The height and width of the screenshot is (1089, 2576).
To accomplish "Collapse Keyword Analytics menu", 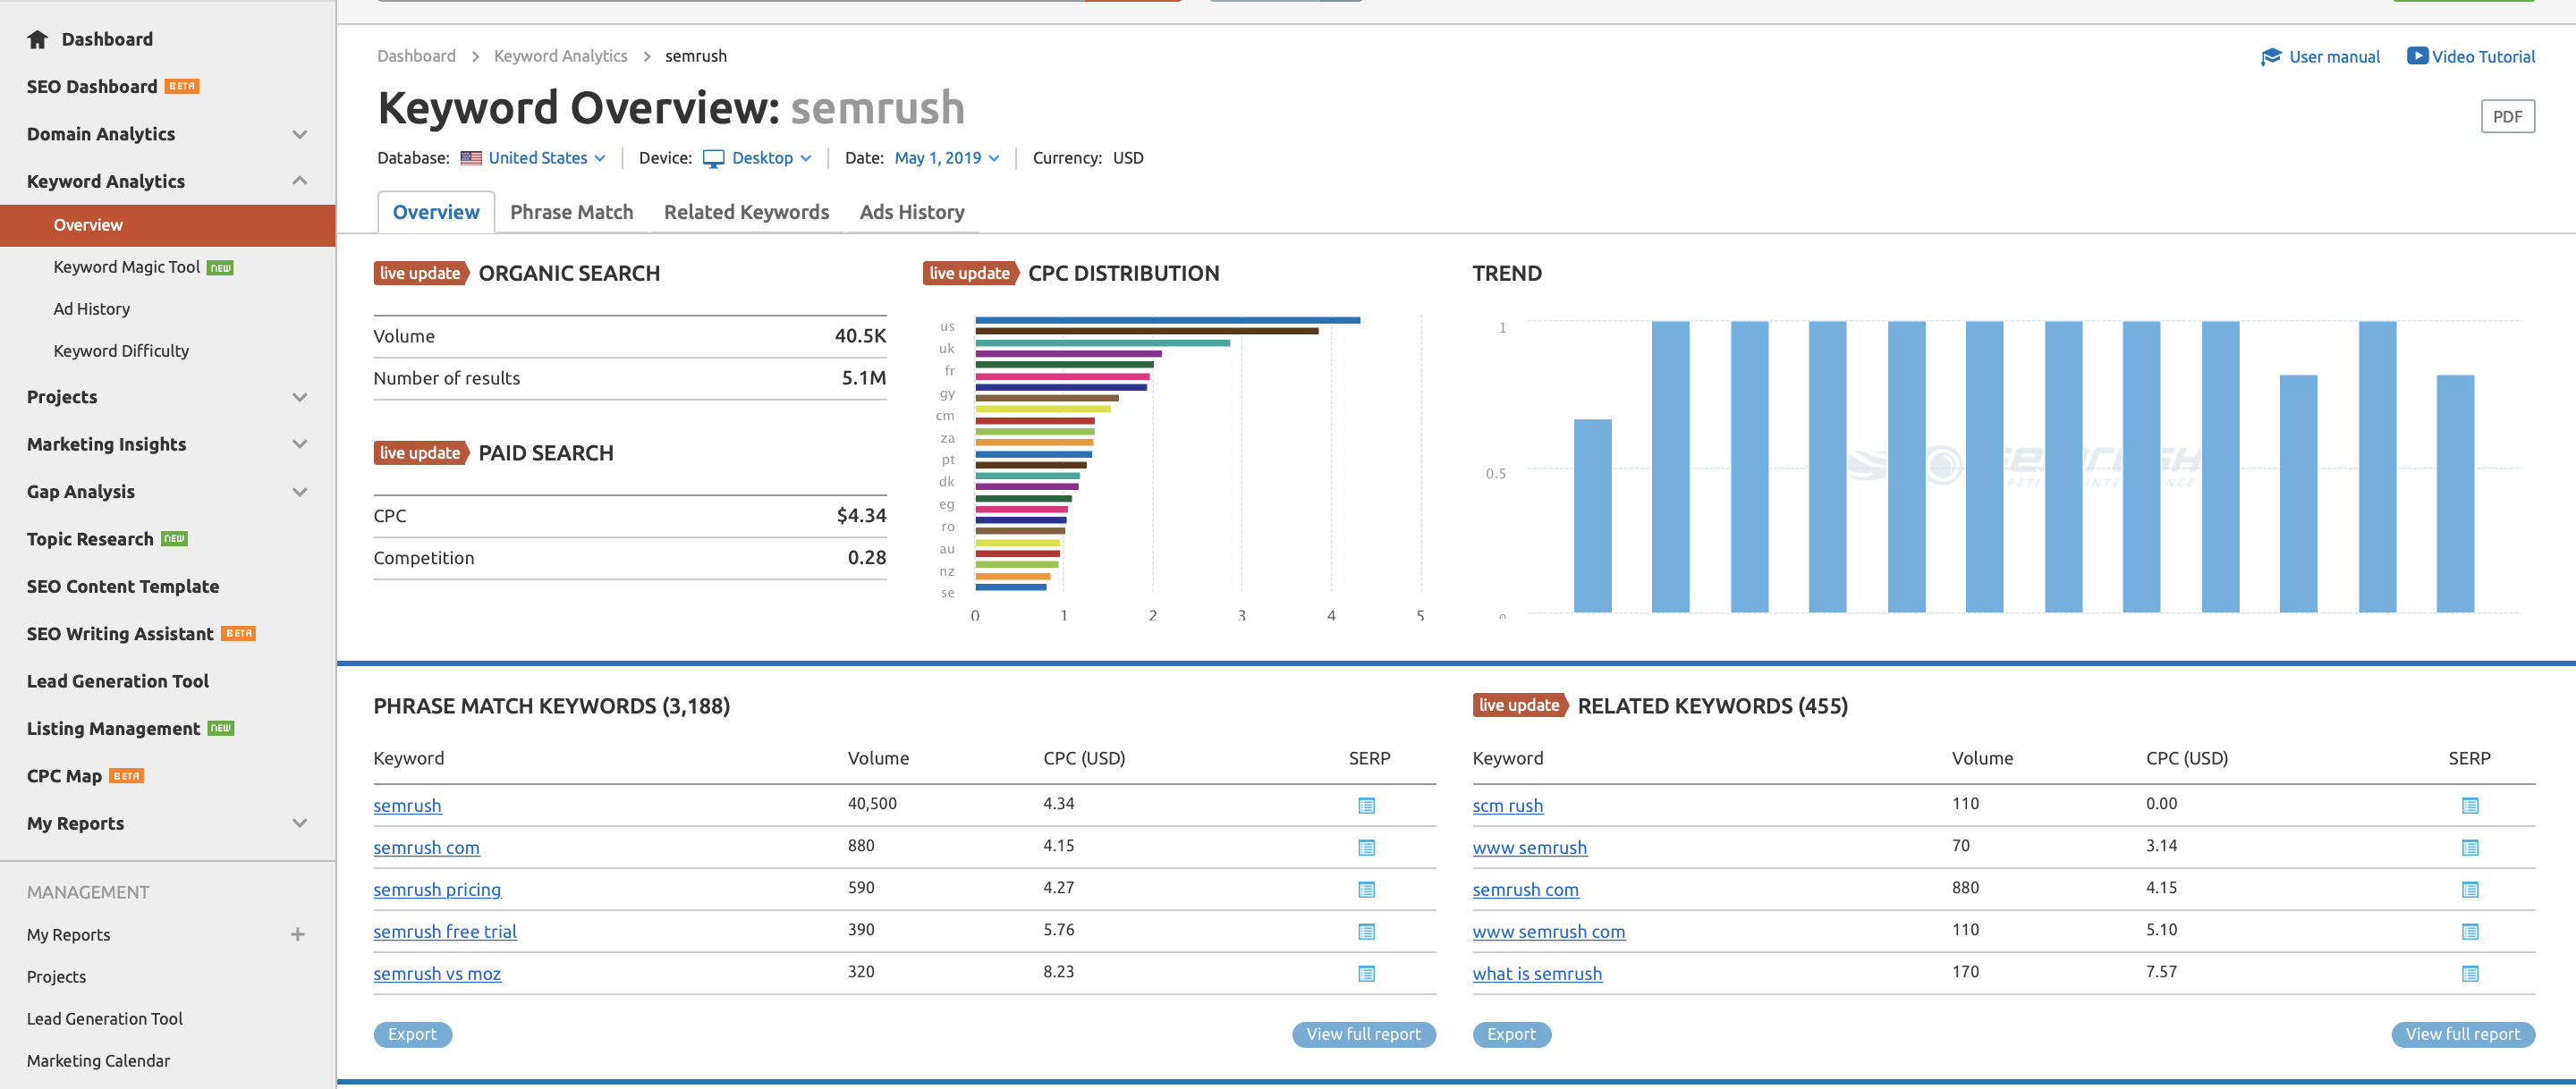I will click(299, 181).
